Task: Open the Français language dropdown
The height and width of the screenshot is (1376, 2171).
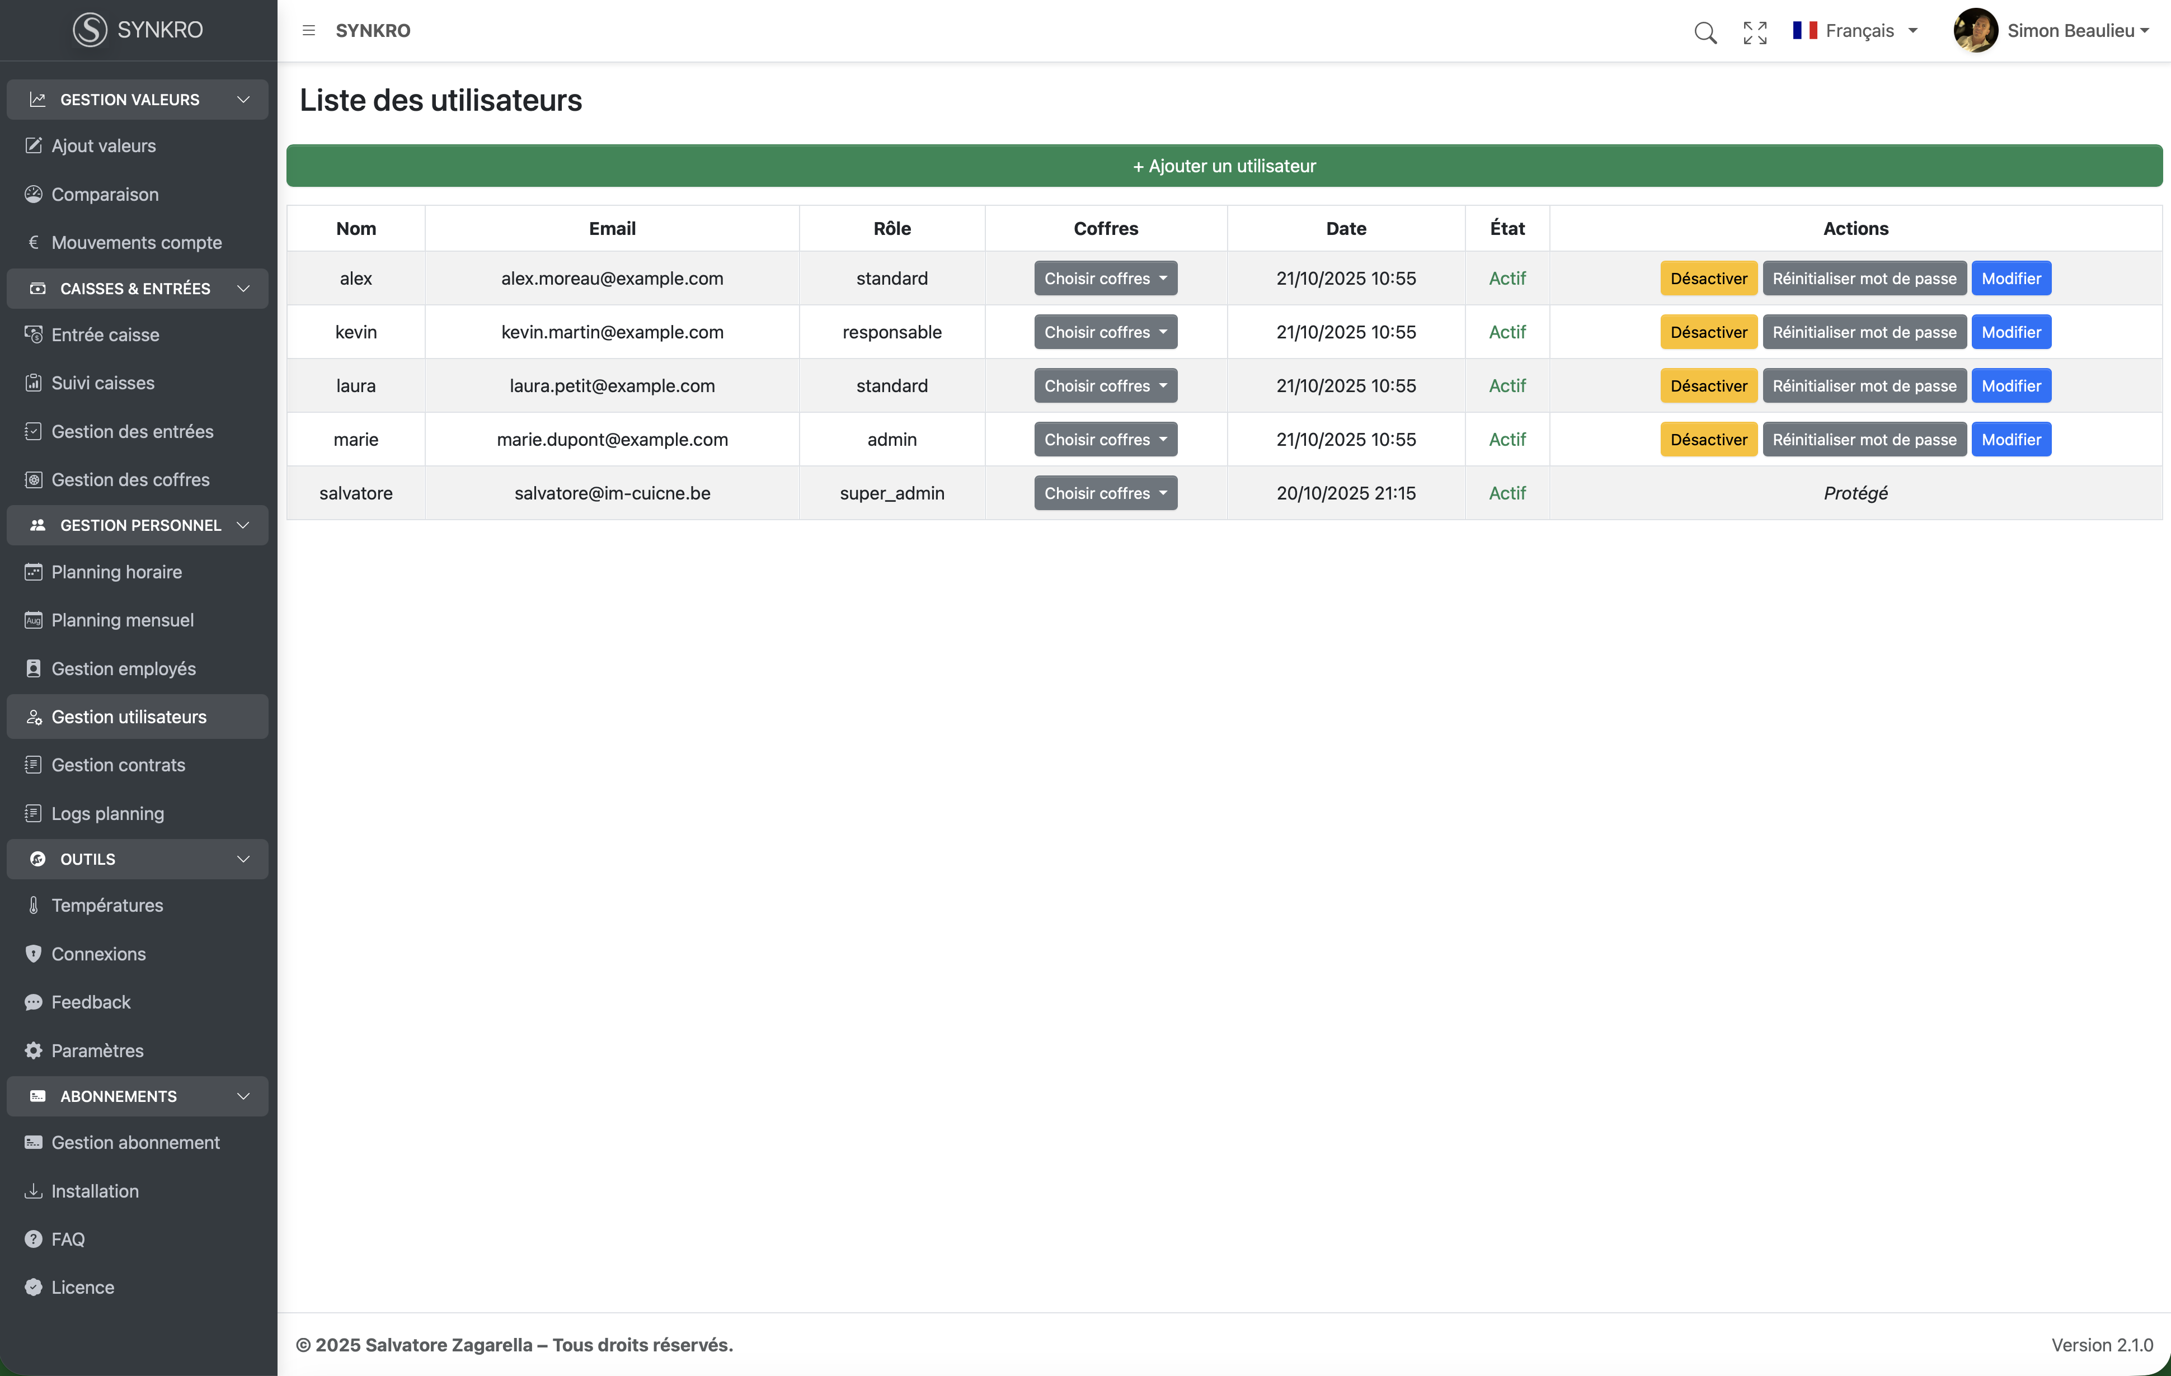Action: click(1855, 31)
